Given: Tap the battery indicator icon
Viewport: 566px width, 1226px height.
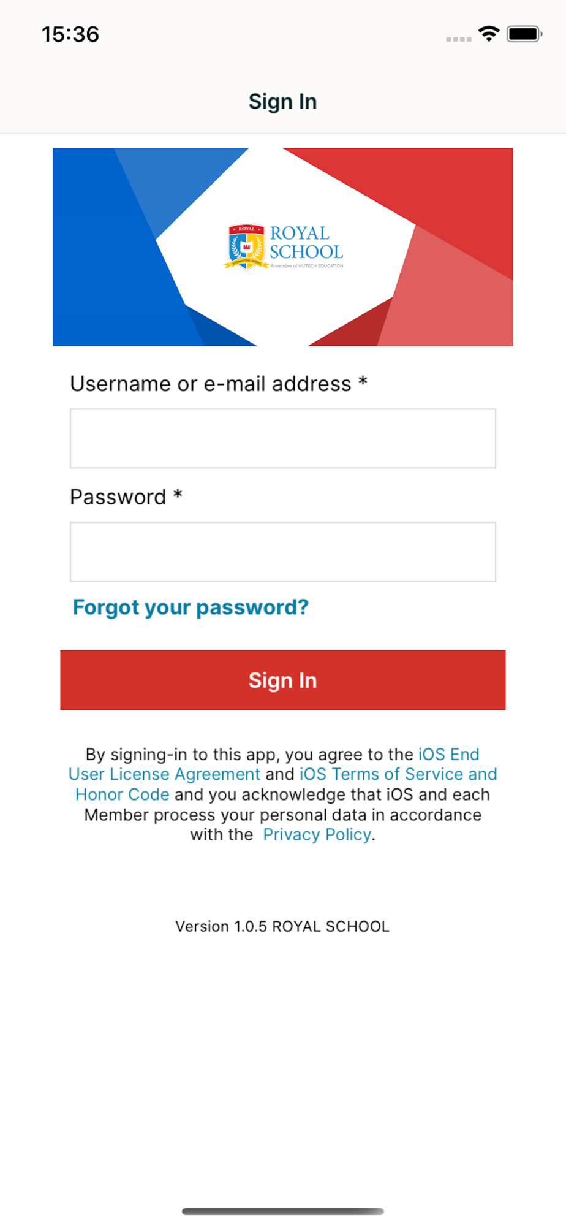Looking at the screenshot, I should pyautogui.click(x=524, y=34).
